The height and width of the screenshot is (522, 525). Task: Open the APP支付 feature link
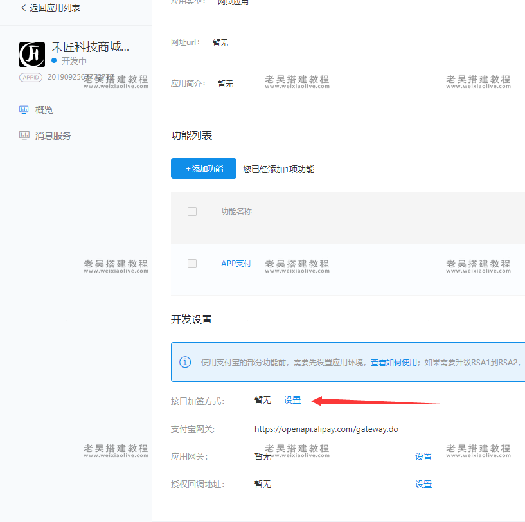[x=236, y=264]
